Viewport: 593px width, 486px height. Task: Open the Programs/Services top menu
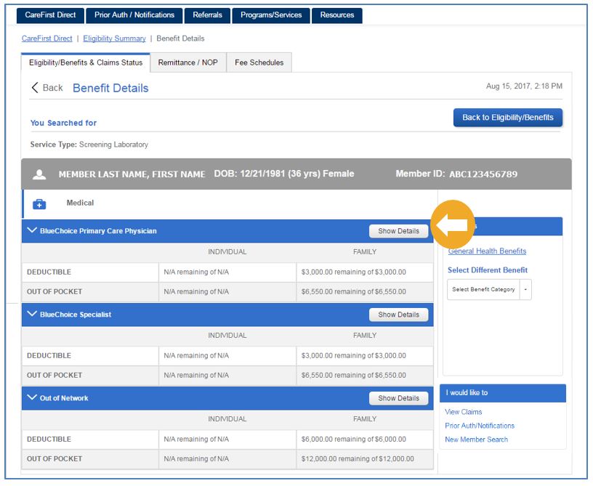pos(271,15)
